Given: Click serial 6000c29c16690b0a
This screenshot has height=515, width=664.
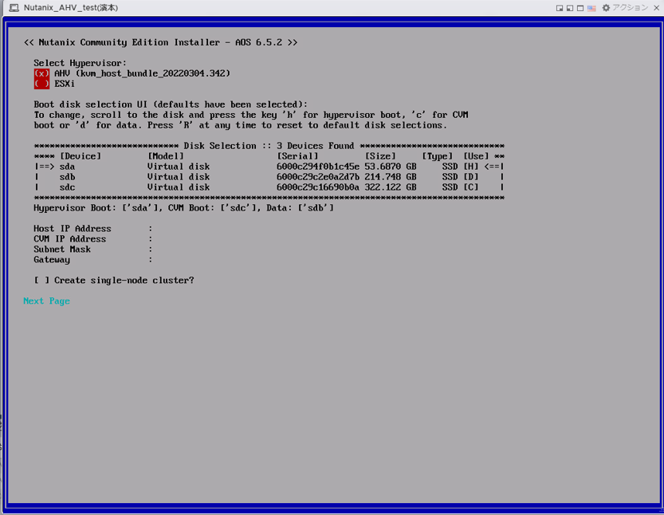Looking at the screenshot, I should pos(318,187).
